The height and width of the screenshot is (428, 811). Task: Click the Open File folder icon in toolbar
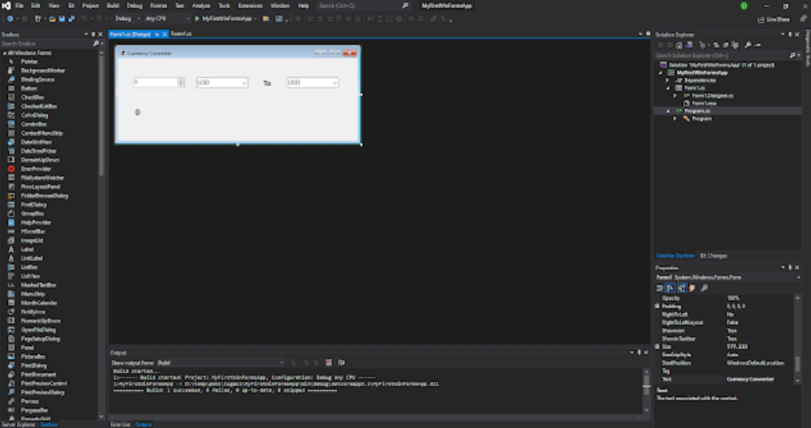pyautogui.click(x=52, y=19)
